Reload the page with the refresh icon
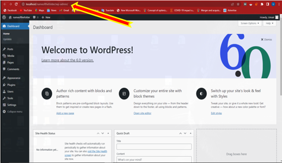The image size is (282, 163). [x=16, y=4]
